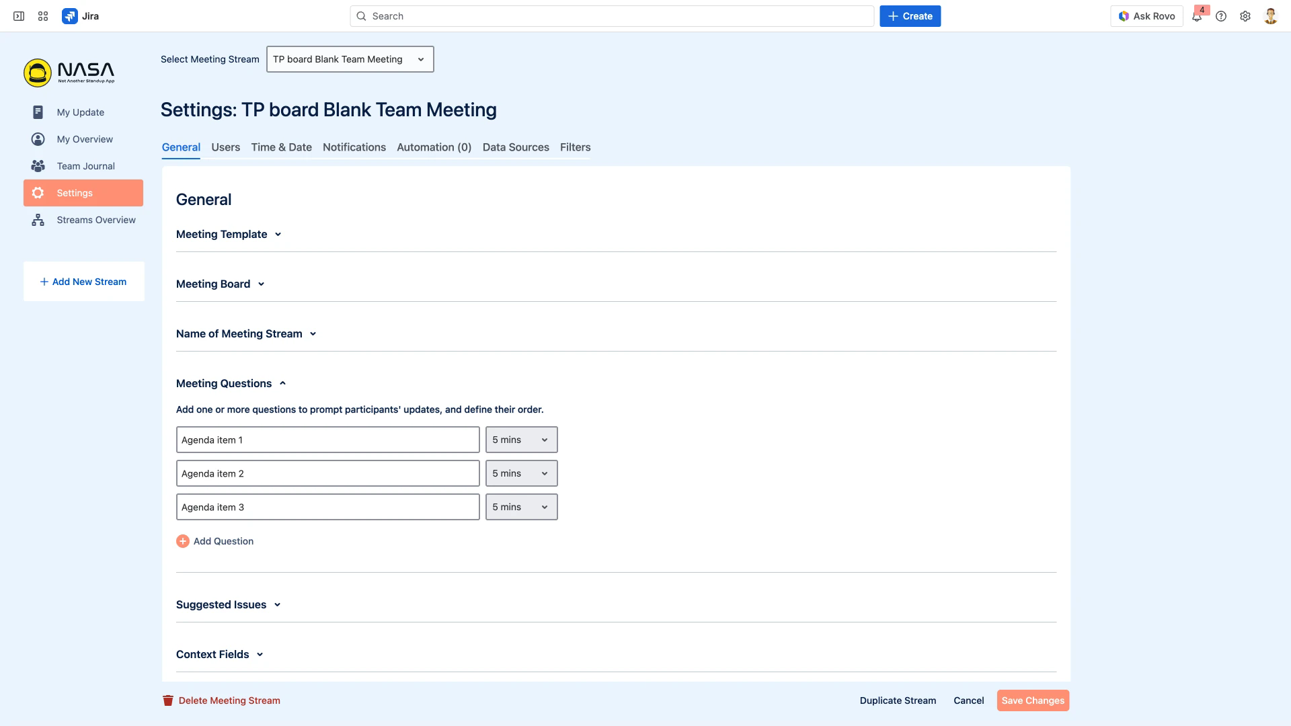The height and width of the screenshot is (726, 1291).
Task: Open the Jira settings gear icon
Action: point(1245,15)
